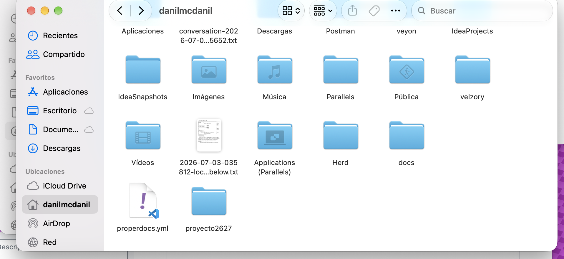
Task: Open Documentos in the sidebar
Action: [x=60, y=129]
